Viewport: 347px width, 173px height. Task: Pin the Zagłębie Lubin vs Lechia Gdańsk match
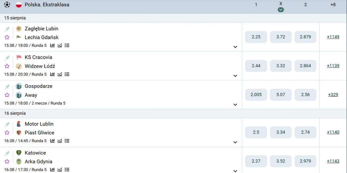7,29
